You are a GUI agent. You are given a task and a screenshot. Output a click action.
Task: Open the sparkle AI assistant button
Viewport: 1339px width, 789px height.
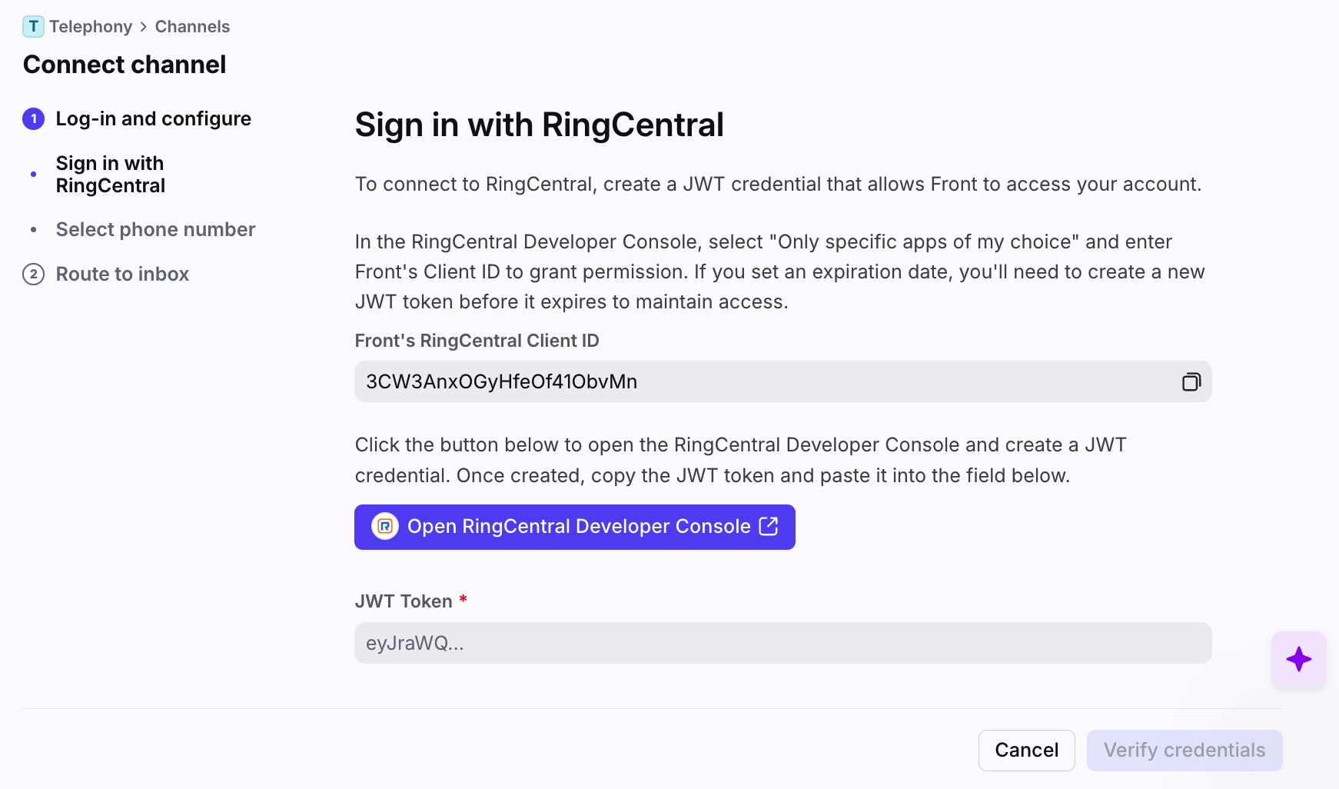point(1298,659)
